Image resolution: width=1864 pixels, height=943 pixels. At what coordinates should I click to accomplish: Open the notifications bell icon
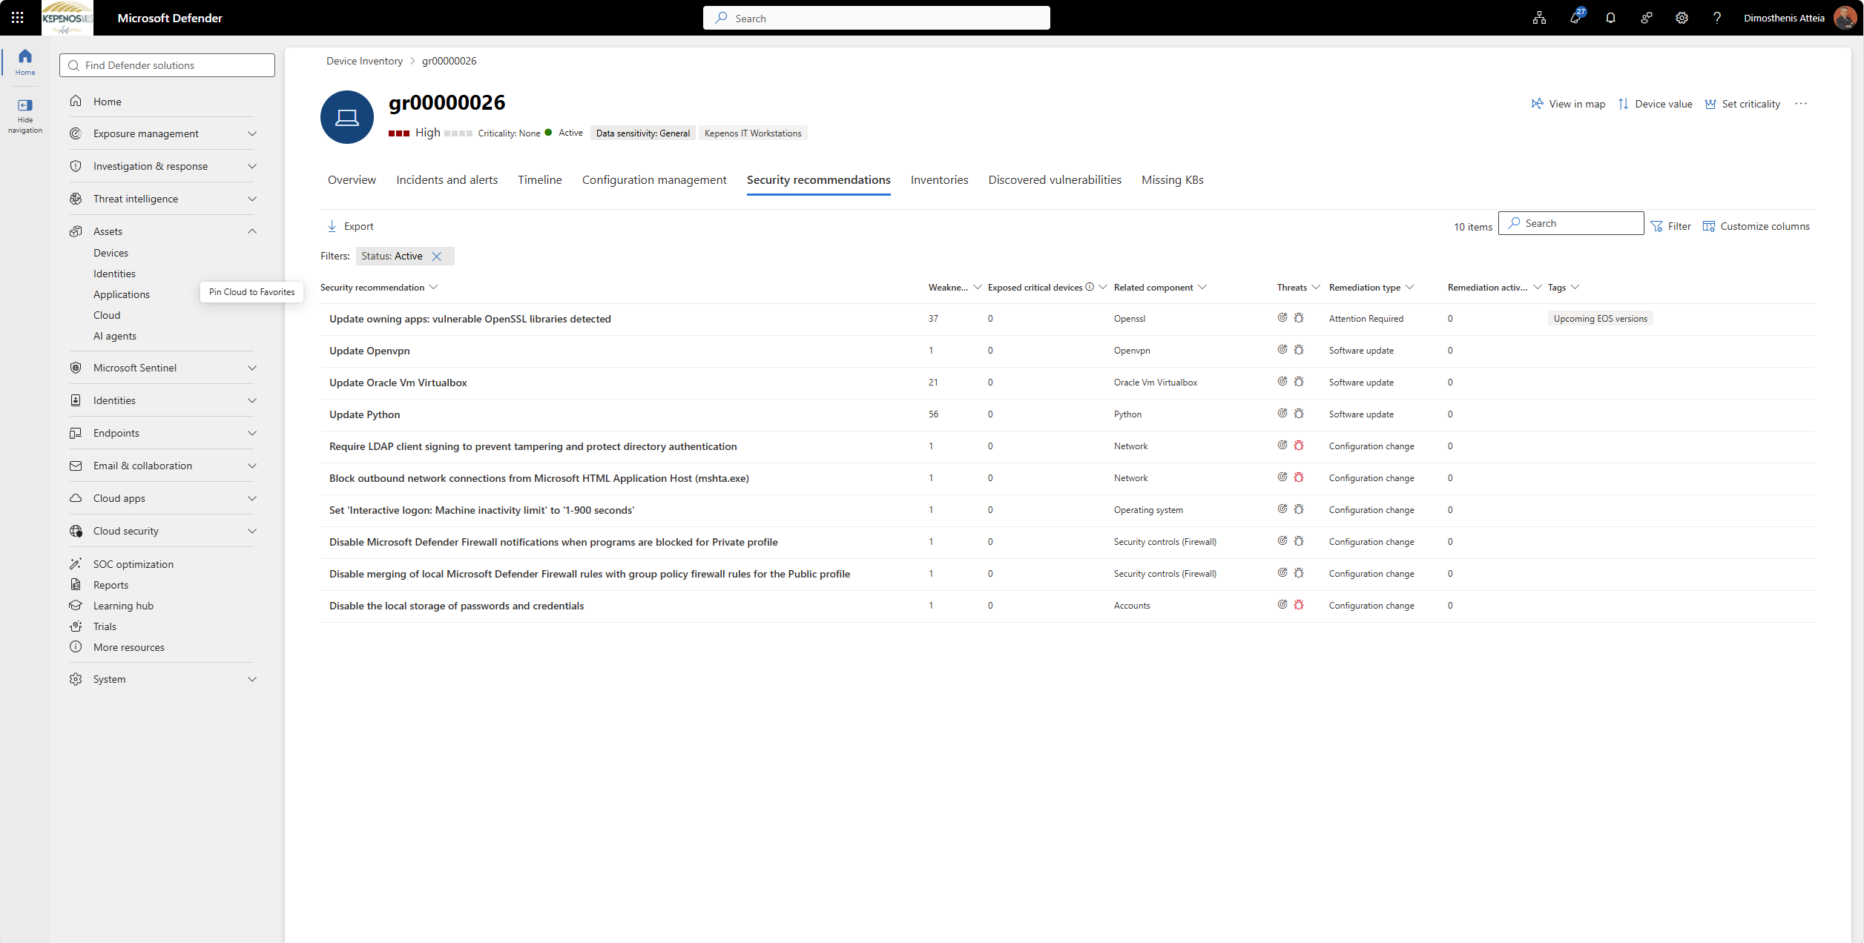pos(1610,18)
